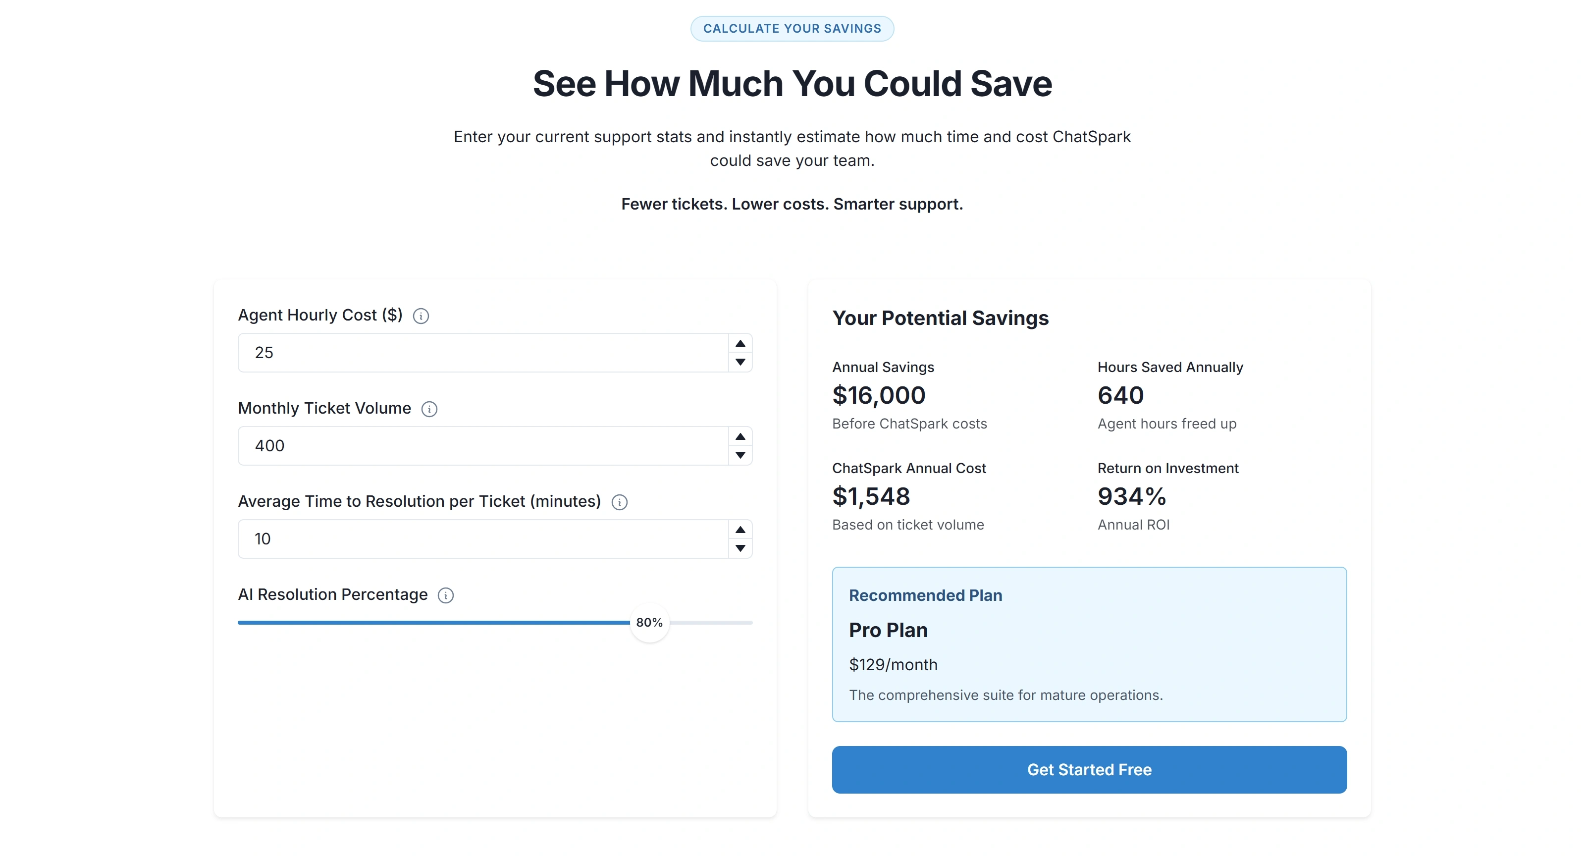Raise Average Time to Resolution with up arrow
The height and width of the screenshot is (857, 1585).
click(740, 530)
